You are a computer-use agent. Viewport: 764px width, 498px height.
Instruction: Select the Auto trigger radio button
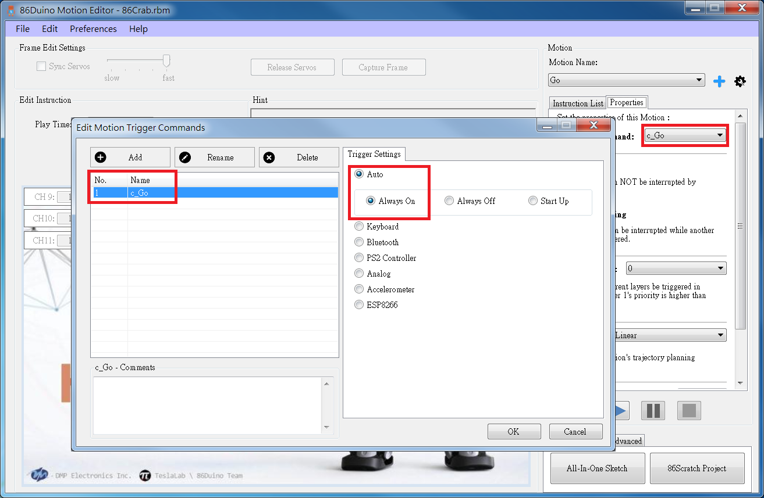(359, 174)
